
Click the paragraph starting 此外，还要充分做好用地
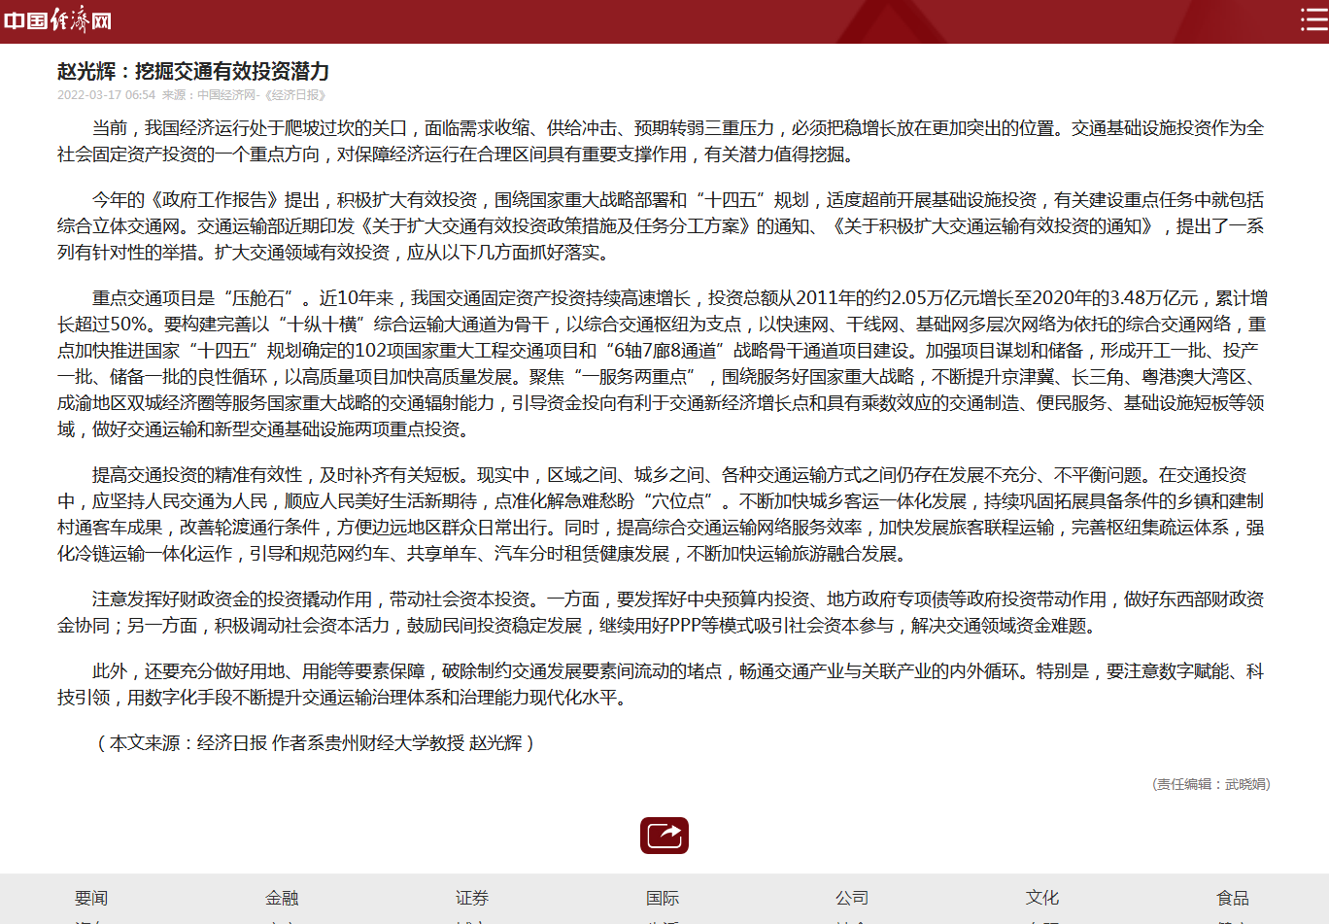click(x=661, y=684)
